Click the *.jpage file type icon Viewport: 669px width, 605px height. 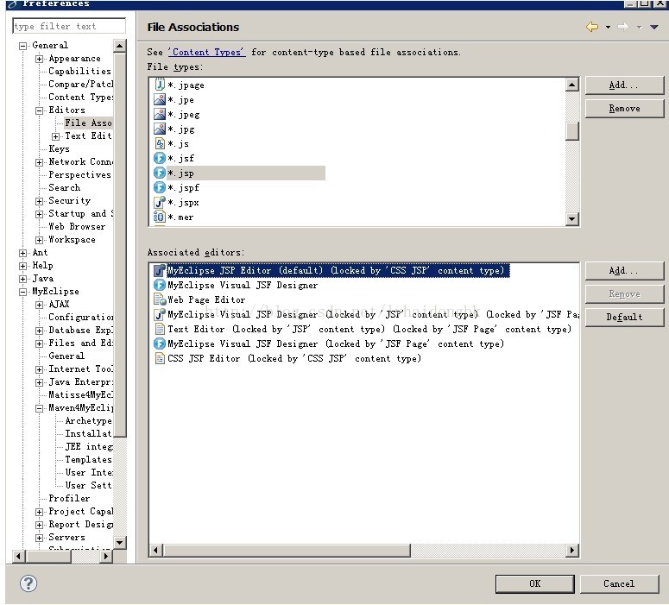(160, 85)
